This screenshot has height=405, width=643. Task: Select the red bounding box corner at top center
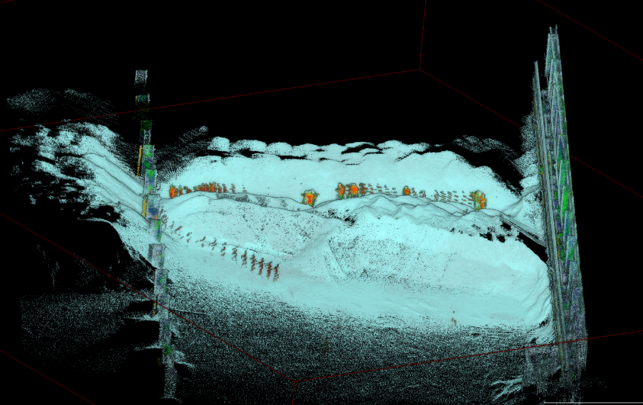coord(420,69)
